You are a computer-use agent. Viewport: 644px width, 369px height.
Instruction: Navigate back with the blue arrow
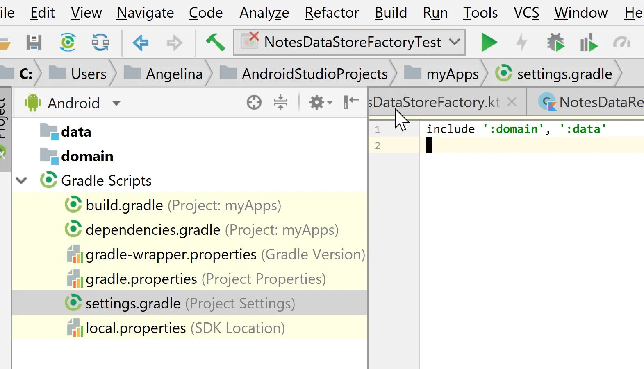click(141, 42)
